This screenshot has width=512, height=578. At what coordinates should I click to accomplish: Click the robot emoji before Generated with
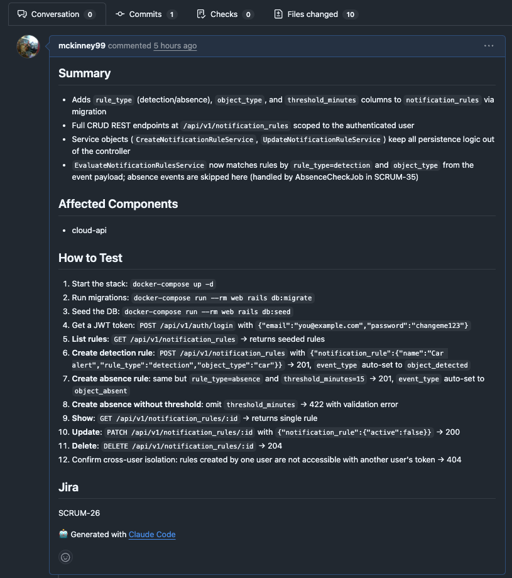[x=63, y=534]
